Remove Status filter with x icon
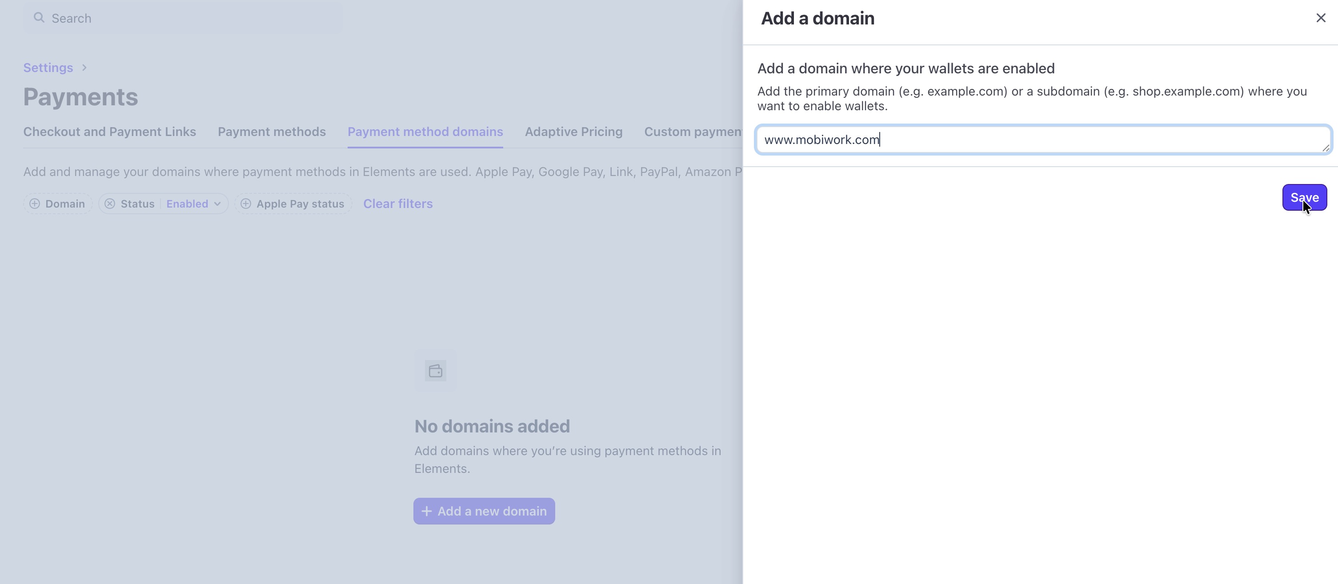The width and height of the screenshot is (1338, 584). pos(110,204)
